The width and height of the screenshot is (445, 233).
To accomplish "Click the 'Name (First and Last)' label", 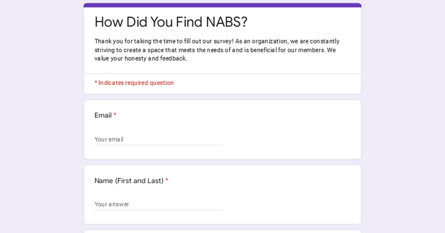I will tap(129, 180).
